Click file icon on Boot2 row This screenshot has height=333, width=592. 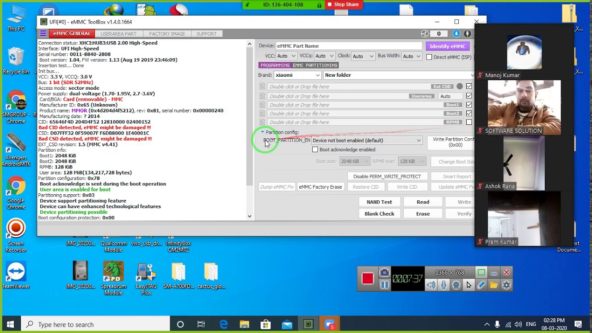[x=262, y=113]
